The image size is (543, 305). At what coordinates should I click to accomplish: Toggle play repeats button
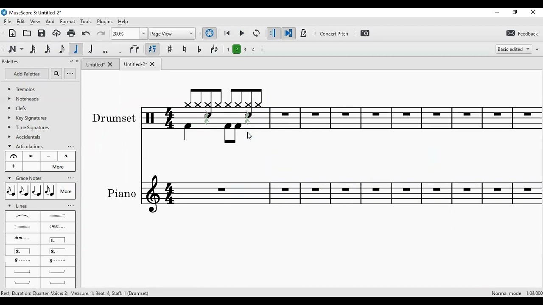coord(273,33)
